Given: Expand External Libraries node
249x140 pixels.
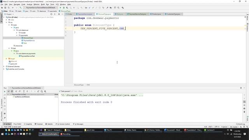Looking at the screenshot, I should (x=4, y=66).
